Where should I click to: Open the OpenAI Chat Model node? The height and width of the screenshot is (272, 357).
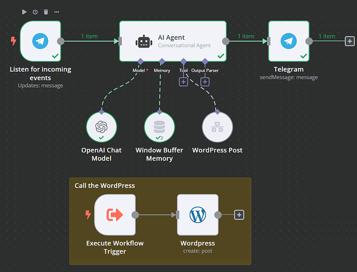click(x=101, y=127)
